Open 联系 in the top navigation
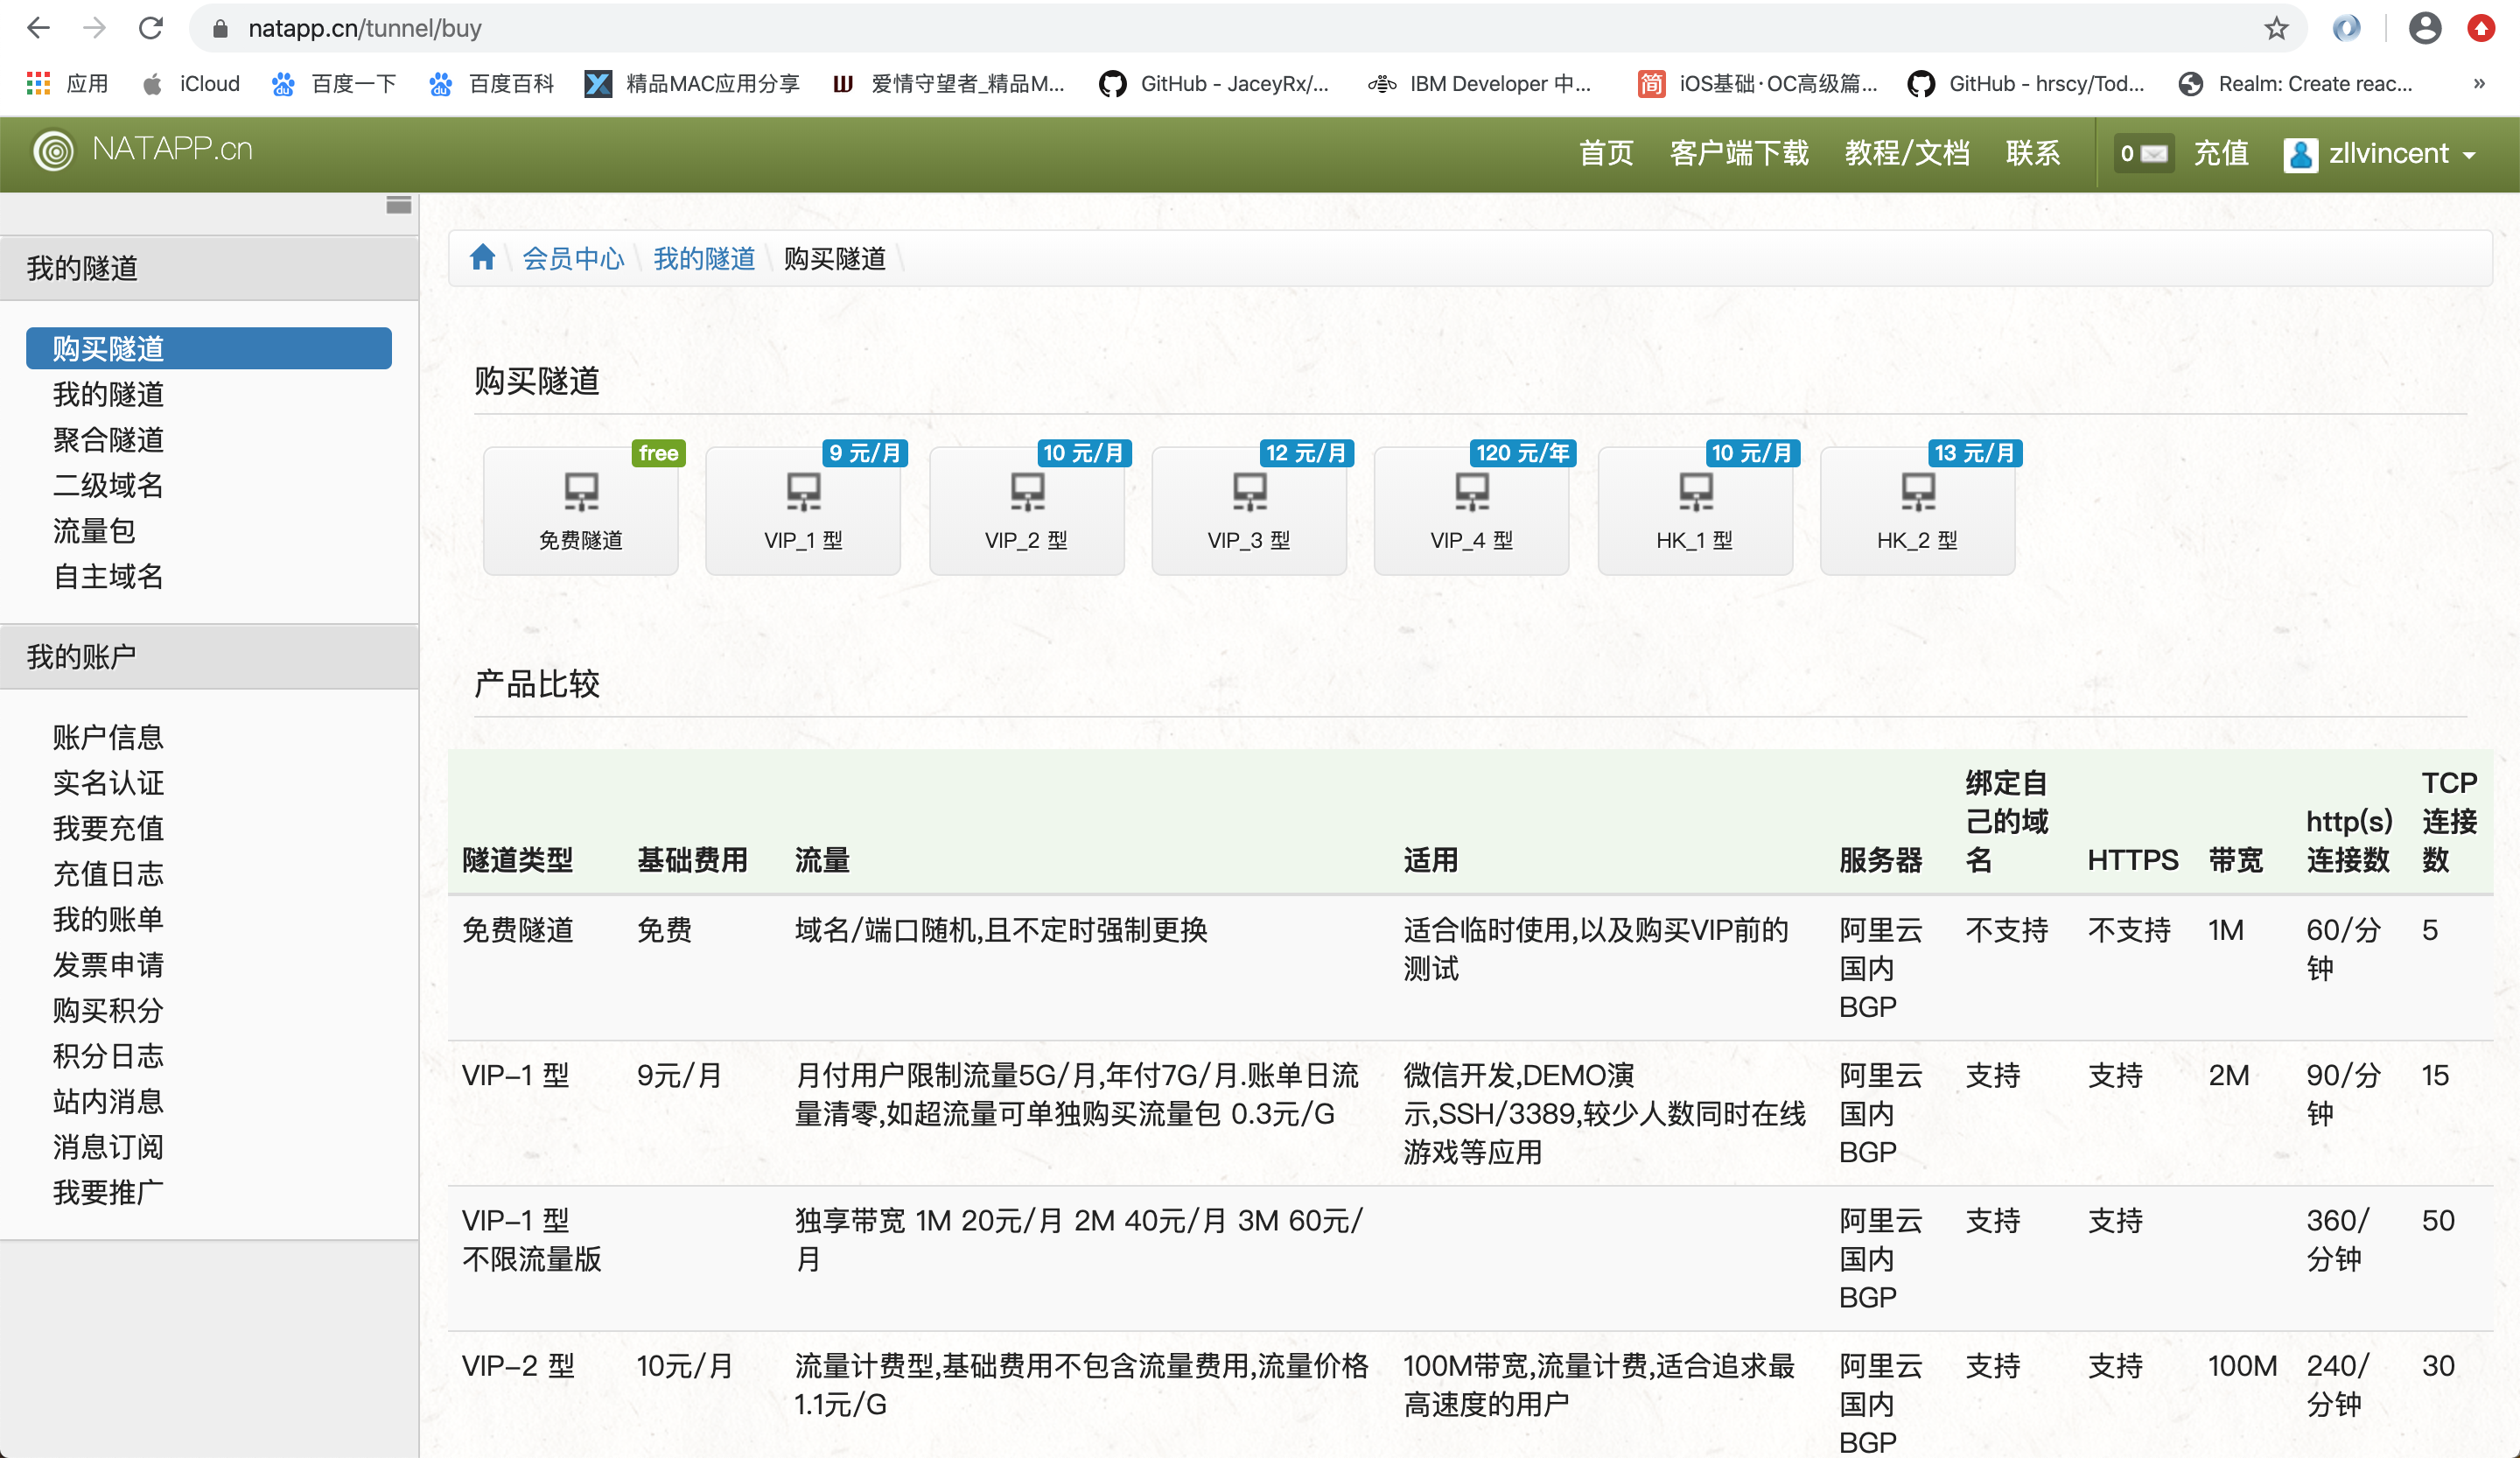Screen dimensions: 2520x1458 pyautogui.click(x=2033, y=153)
